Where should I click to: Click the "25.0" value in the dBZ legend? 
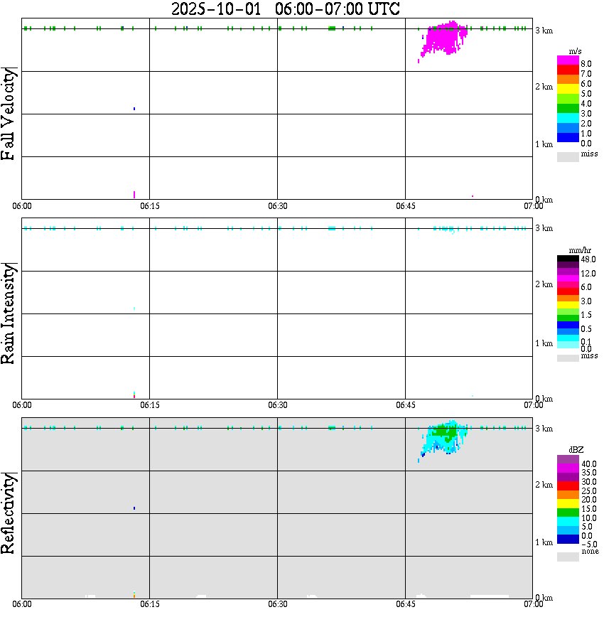tap(589, 491)
